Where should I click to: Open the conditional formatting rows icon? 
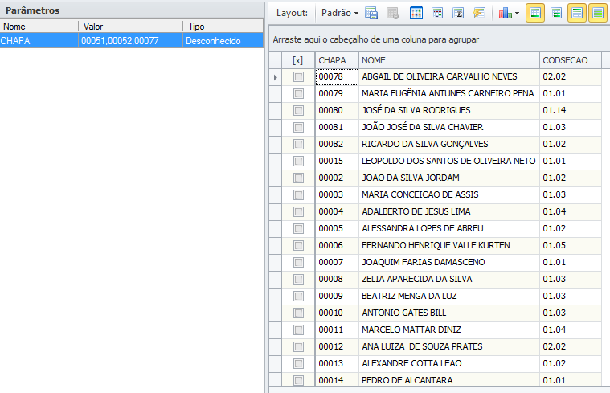(x=437, y=13)
